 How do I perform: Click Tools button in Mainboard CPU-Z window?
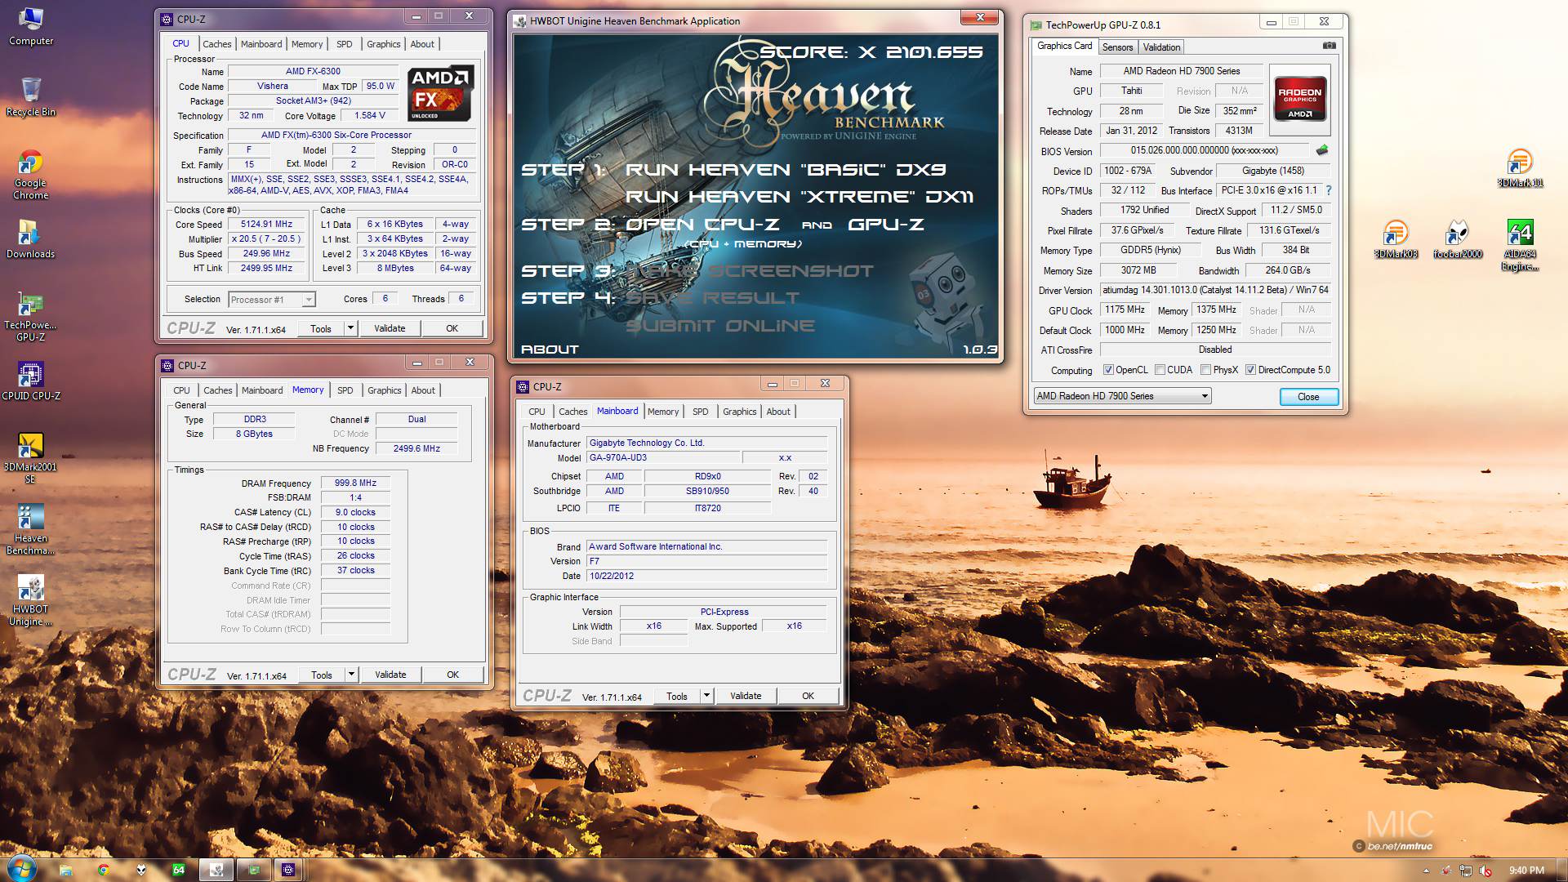[x=677, y=696]
